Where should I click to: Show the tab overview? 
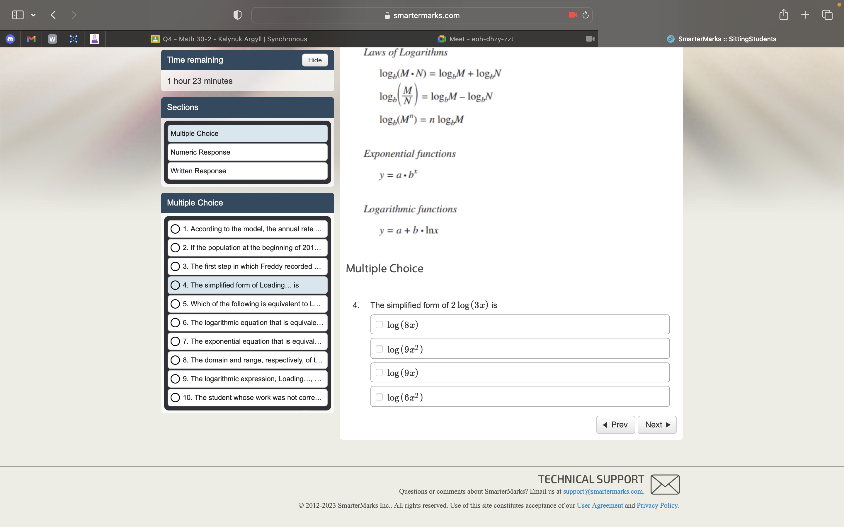tap(827, 15)
